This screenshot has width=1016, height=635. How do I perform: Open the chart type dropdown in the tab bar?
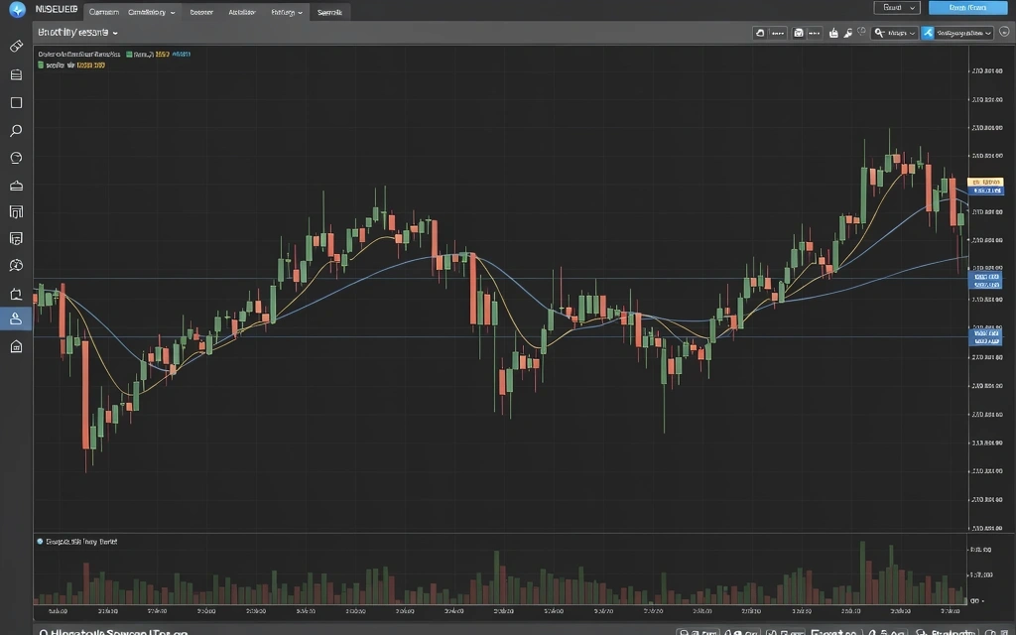click(149, 12)
